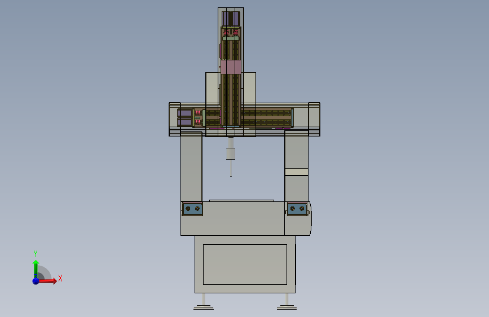Click the green Y axis arrow of the triad
The image size is (489, 317).
pyautogui.click(x=36, y=269)
